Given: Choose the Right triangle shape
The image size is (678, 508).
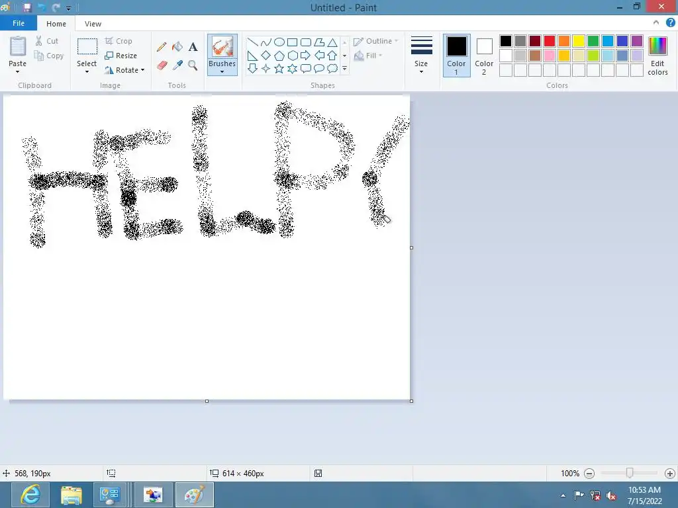Looking at the screenshot, I should tap(252, 56).
